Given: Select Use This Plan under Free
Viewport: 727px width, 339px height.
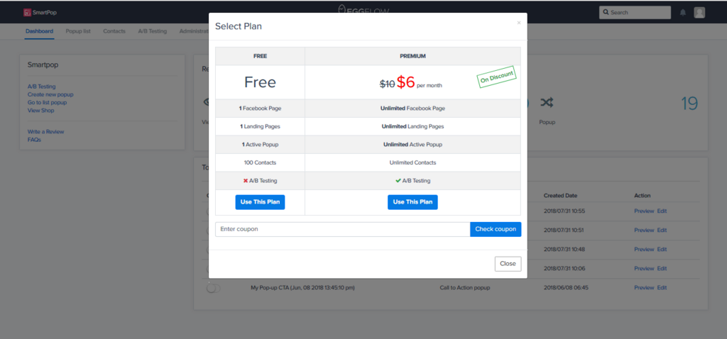Looking at the screenshot, I should pos(260,202).
